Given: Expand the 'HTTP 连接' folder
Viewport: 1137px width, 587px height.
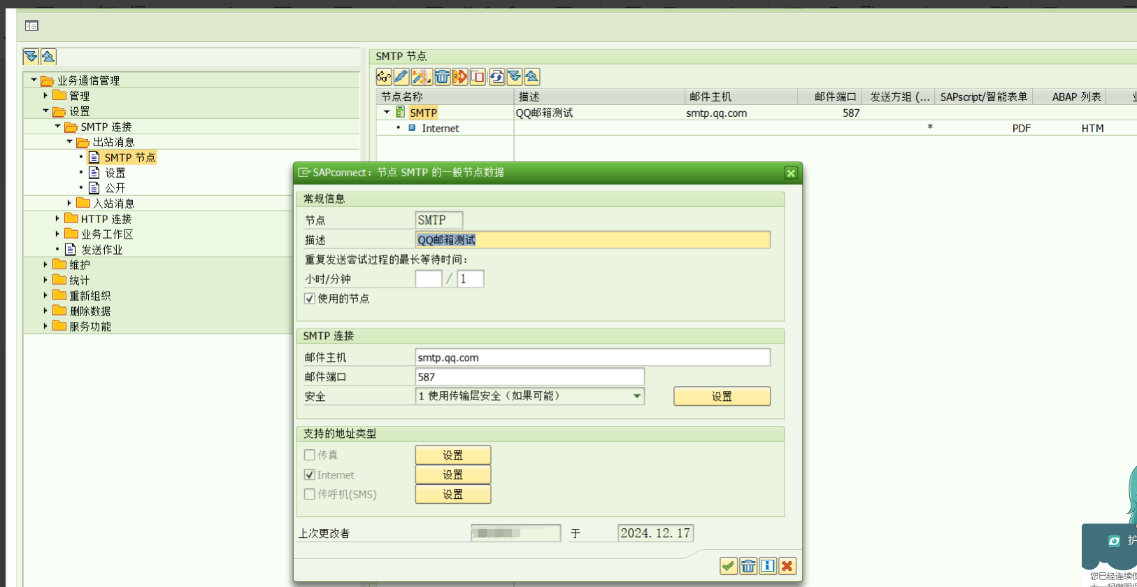Looking at the screenshot, I should [x=57, y=218].
